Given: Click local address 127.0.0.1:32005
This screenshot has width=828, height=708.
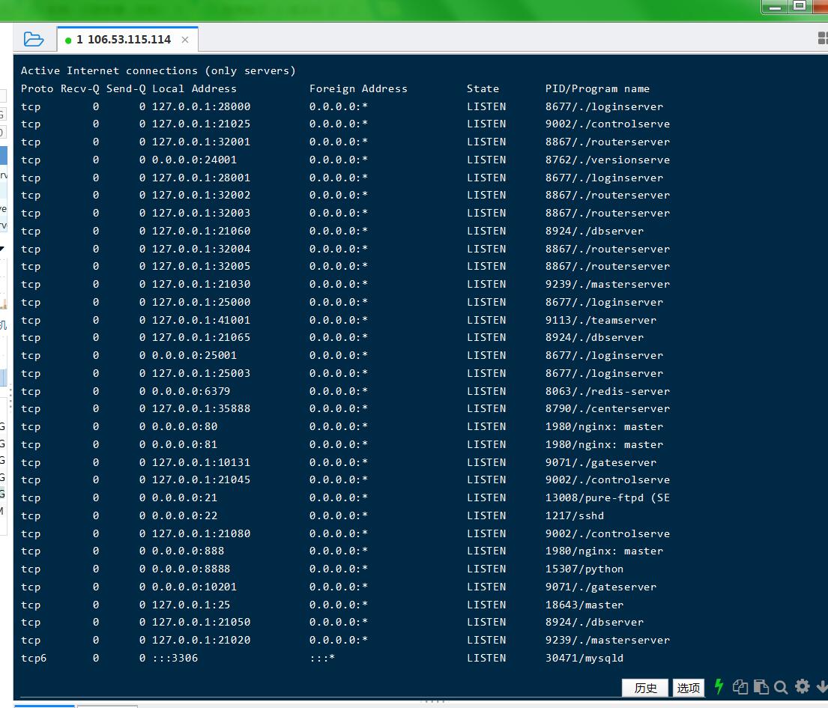Looking at the screenshot, I should click(x=201, y=267).
